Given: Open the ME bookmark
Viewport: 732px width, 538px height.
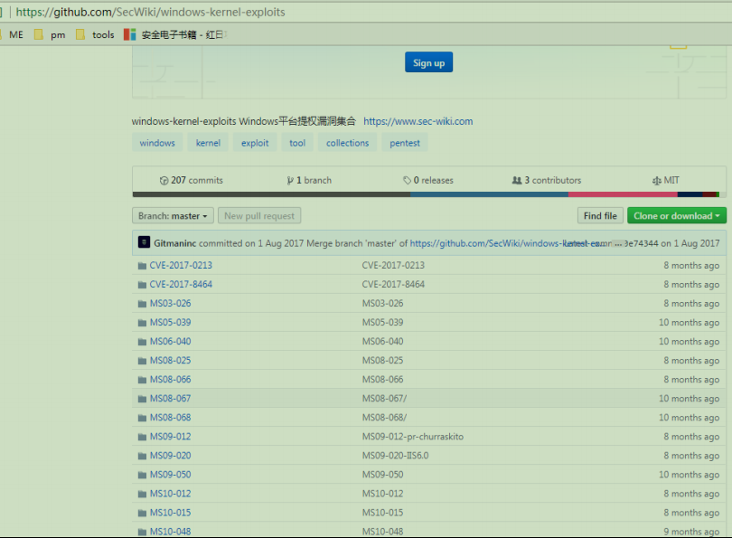Looking at the screenshot, I should [x=16, y=34].
